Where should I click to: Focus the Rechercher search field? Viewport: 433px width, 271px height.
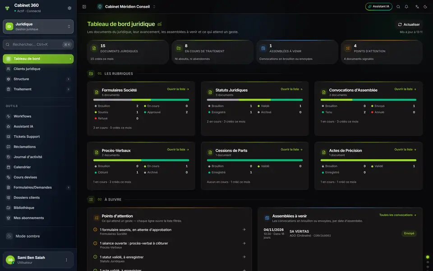(x=38, y=45)
